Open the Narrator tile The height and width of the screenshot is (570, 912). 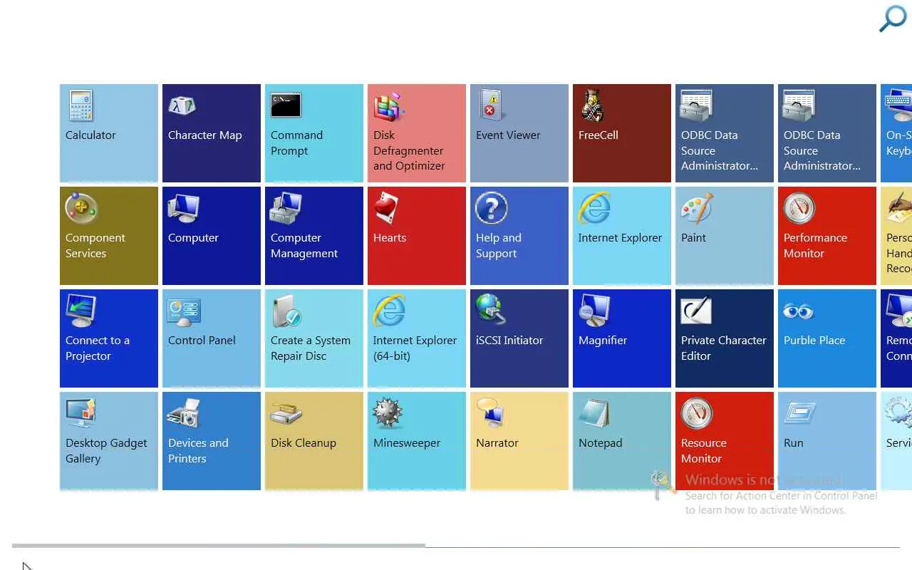click(519, 441)
